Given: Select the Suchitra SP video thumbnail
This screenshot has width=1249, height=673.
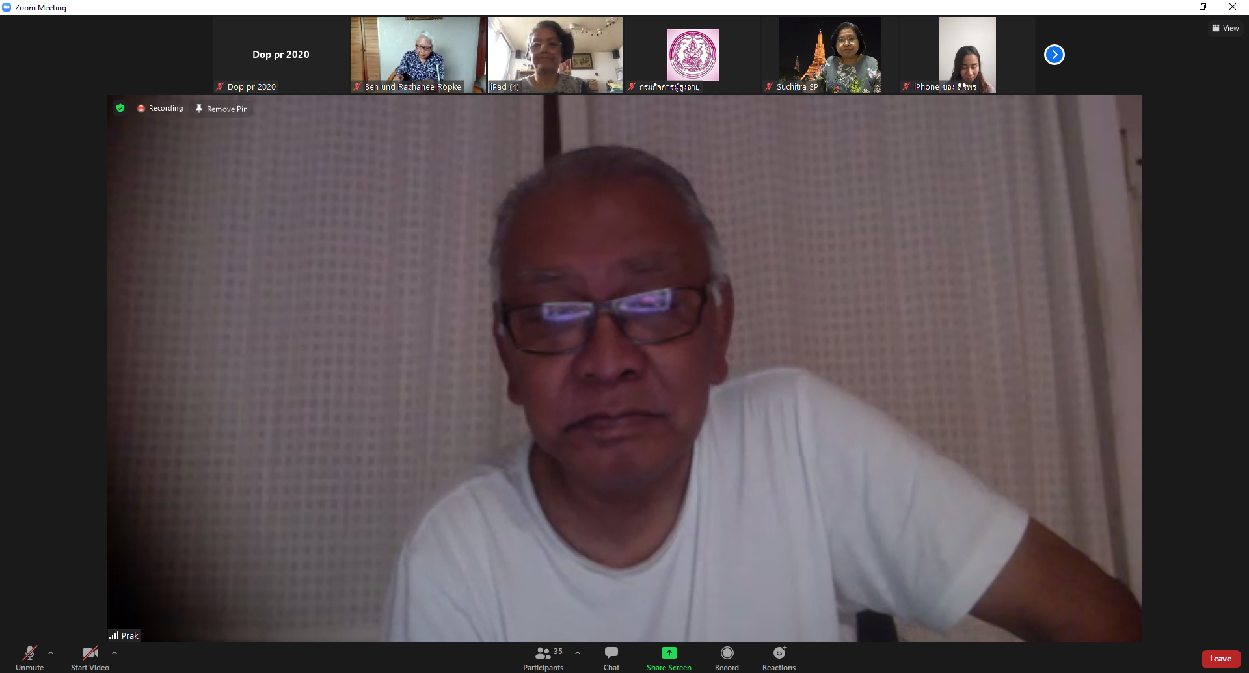Looking at the screenshot, I should [x=830, y=55].
